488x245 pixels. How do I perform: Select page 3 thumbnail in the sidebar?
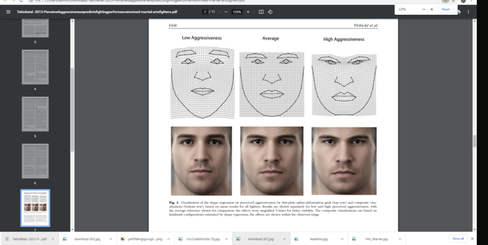(35, 28)
